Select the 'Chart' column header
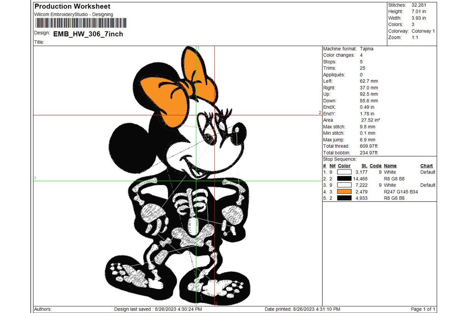This screenshot has height=313, width=471. (426, 166)
